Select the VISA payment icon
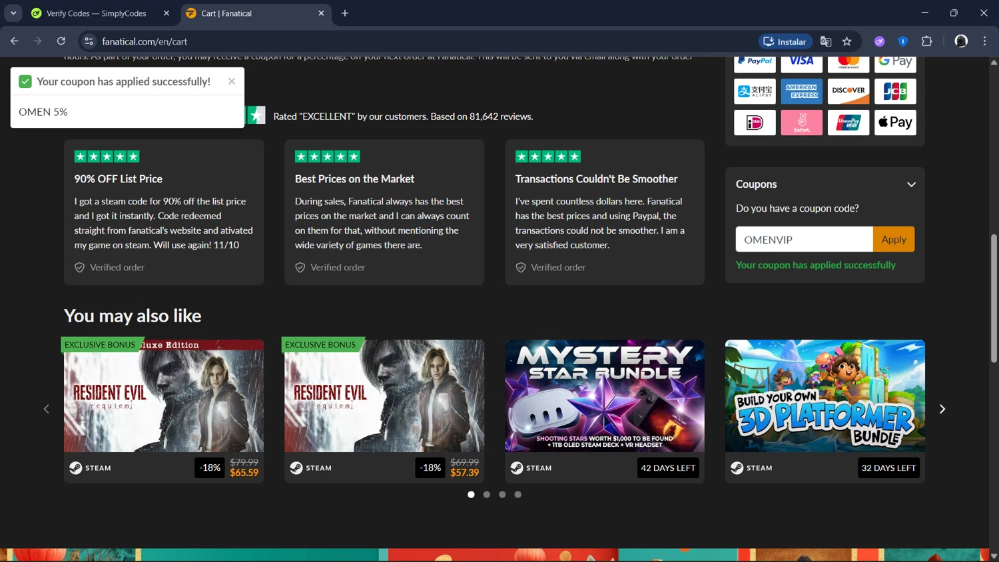Viewport: 999px width, 562px height. (801, 64)
